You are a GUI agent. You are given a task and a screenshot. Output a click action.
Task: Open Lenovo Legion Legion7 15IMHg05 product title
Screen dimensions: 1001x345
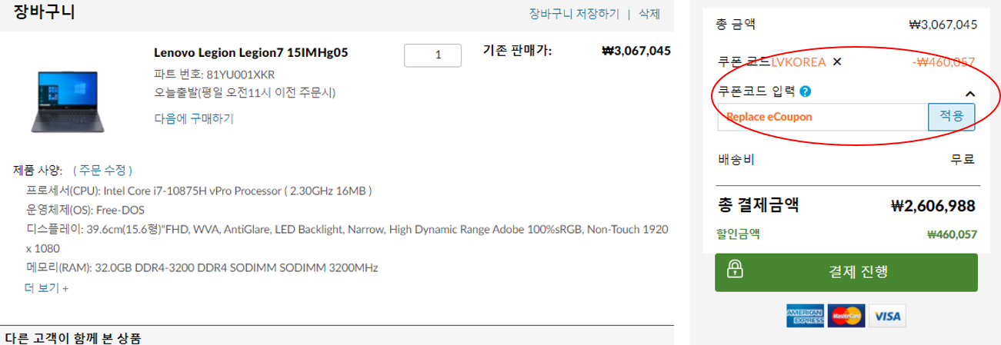click(x=251, y=53)
